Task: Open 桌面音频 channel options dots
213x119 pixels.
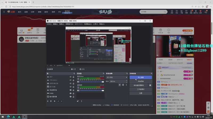Action: click(x=78, y=88)
